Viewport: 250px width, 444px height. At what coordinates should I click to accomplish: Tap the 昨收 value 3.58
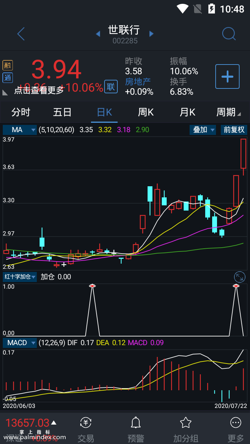[x=134, y=71]
